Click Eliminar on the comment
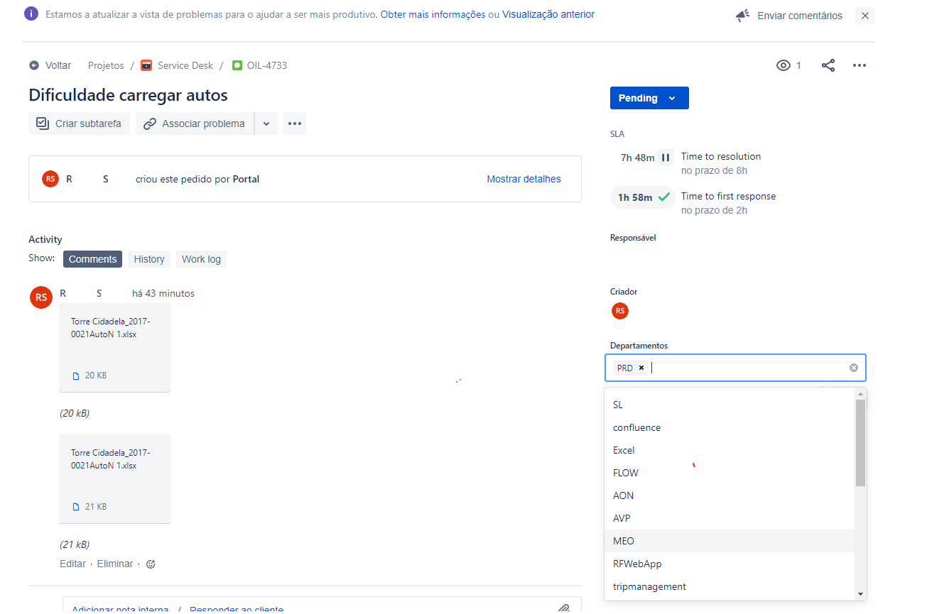 click(115, 564)
